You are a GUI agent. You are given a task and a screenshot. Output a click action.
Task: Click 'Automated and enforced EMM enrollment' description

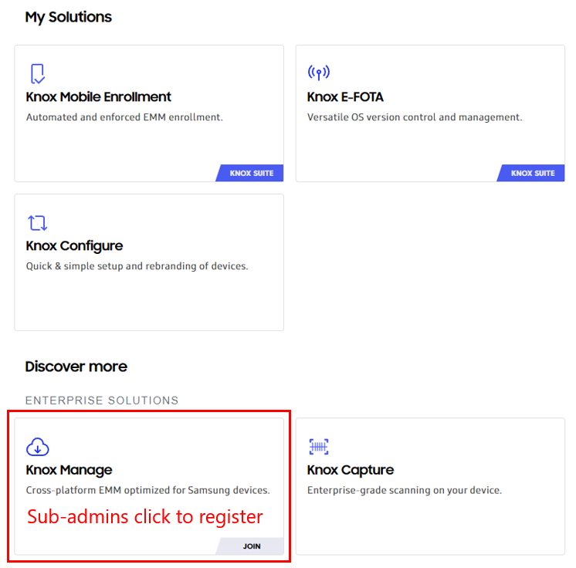click(x=124, y=117)
